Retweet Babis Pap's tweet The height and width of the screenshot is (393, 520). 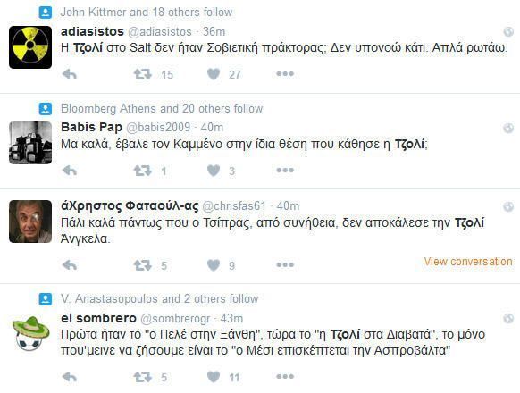pos(143,171)
